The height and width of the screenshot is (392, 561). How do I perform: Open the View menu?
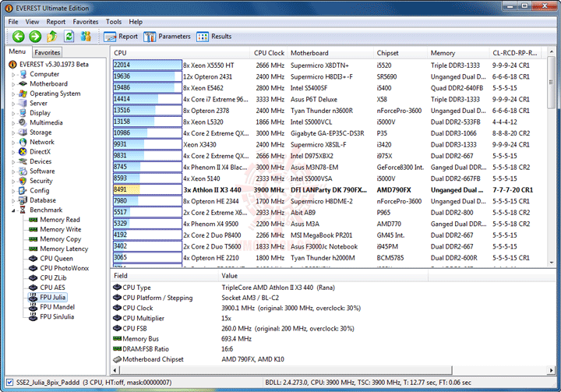(32, 22)
